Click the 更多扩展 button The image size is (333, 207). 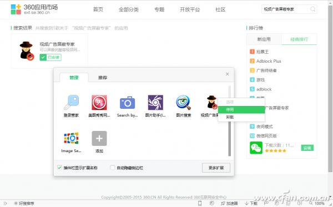(216, 168)
